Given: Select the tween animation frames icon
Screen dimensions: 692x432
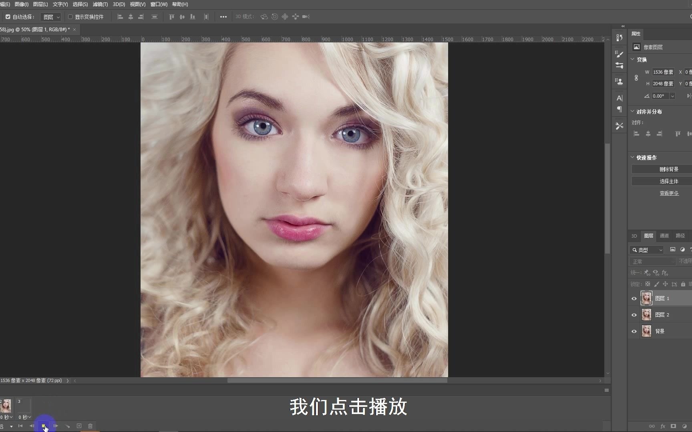Looking at the screenshot, I should [67, 426].
